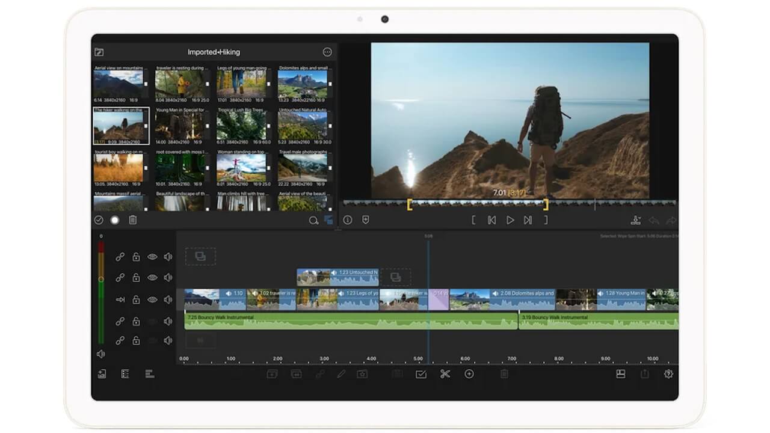Open the library more options ellipsis

coord(327,52)
